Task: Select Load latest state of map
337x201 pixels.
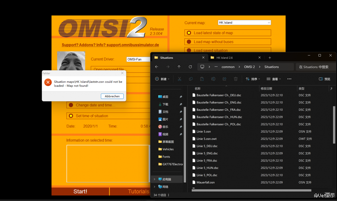Action: click(x=189, y=33)
